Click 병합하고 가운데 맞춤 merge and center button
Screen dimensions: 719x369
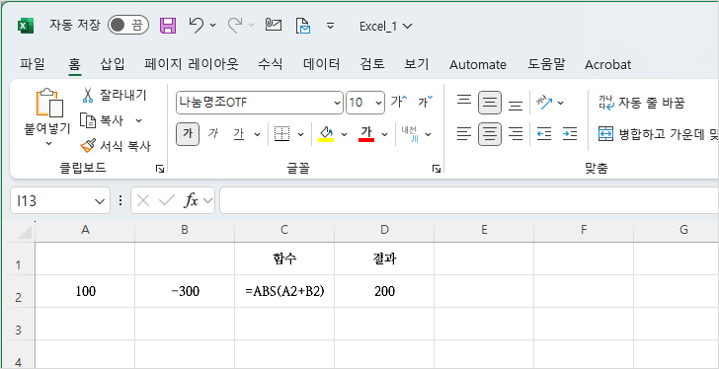point(658,134)
